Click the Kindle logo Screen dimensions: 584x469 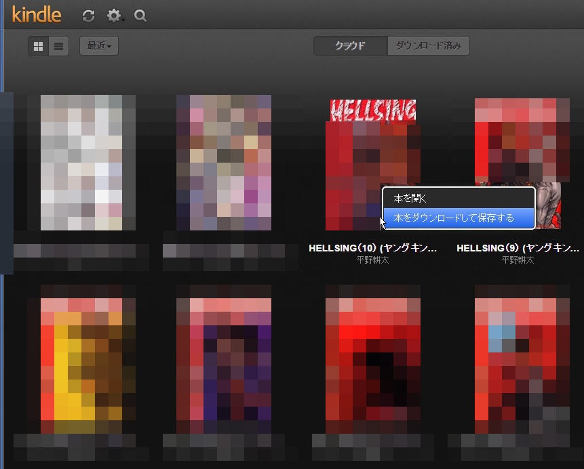tap(37, 15)
